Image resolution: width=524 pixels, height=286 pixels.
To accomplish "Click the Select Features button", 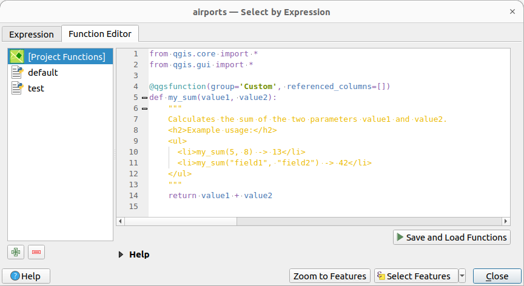I will tap(415, 276).
